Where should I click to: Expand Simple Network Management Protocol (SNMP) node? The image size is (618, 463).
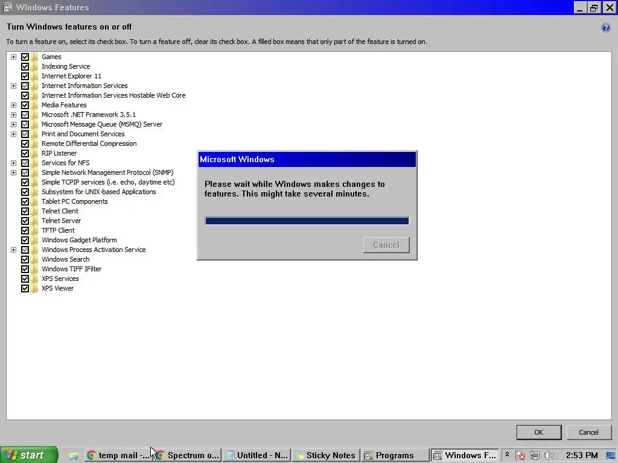click(x=13, y=172)
